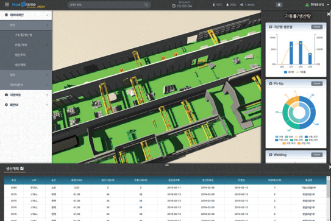Click inside the top search input field

click(x=107, y=5)
